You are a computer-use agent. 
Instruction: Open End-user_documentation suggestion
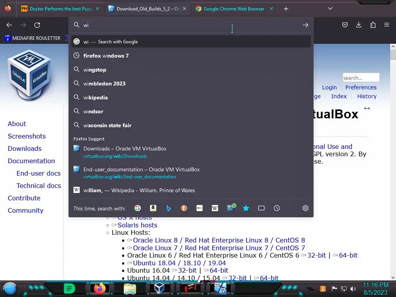click(191, 173)
